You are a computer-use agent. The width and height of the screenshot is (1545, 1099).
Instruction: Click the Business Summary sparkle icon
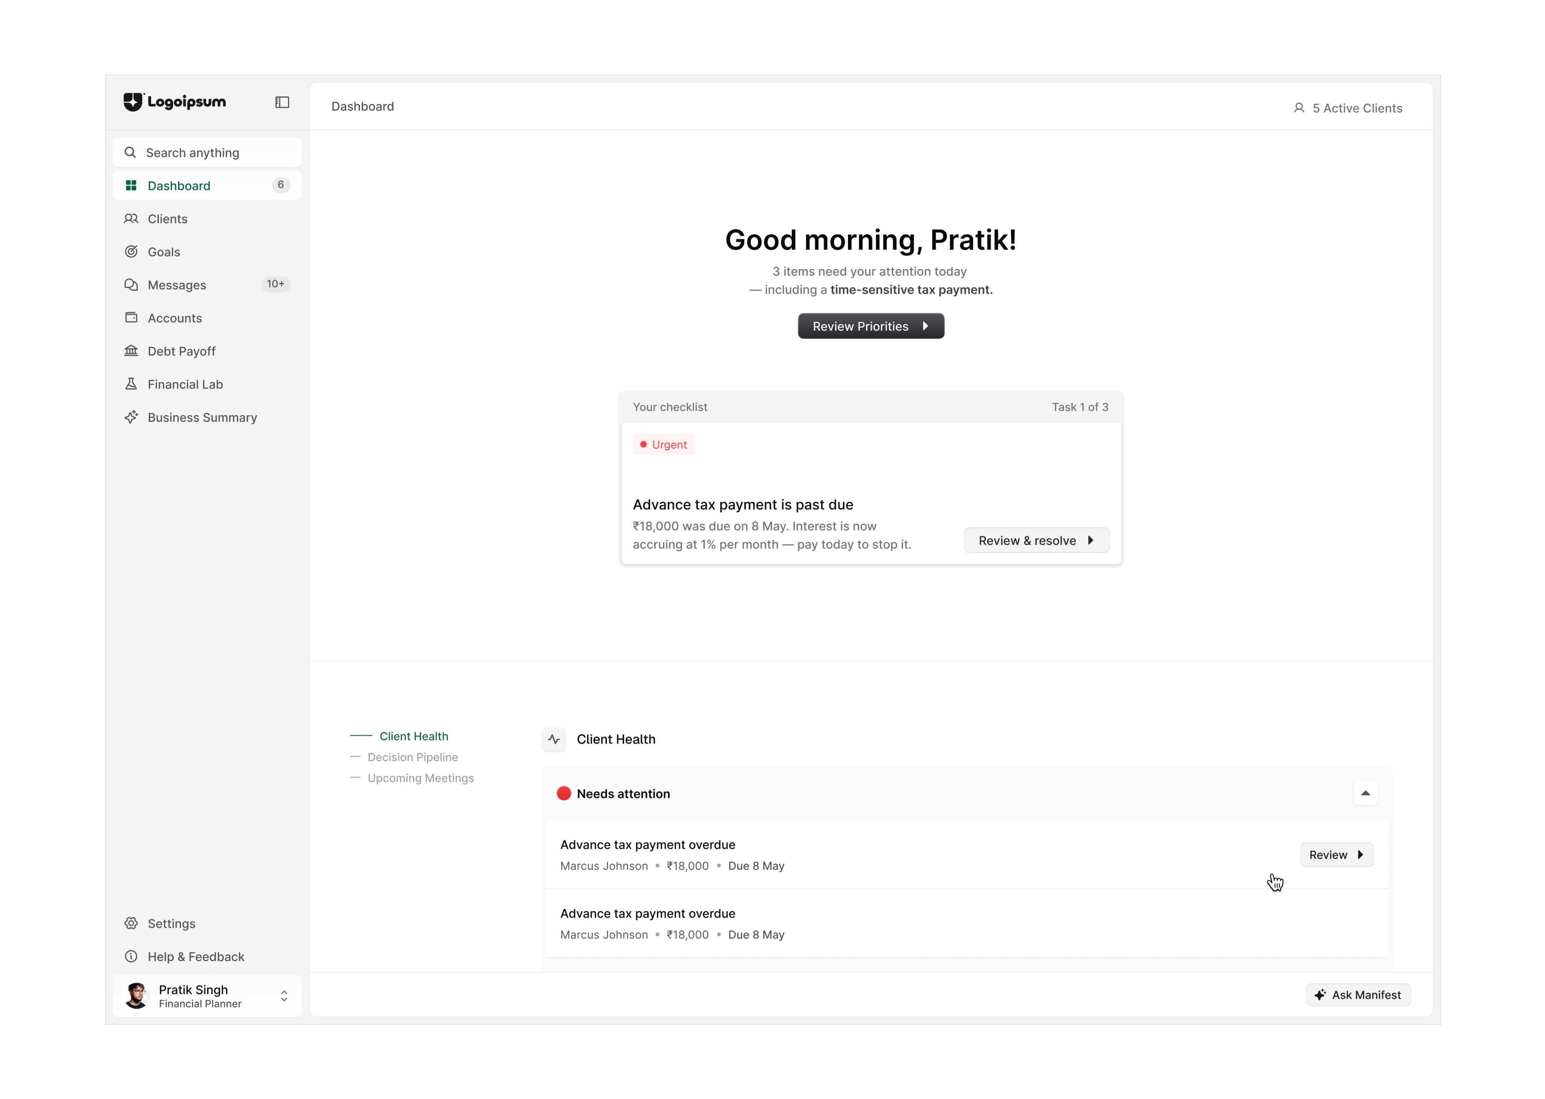131,417
